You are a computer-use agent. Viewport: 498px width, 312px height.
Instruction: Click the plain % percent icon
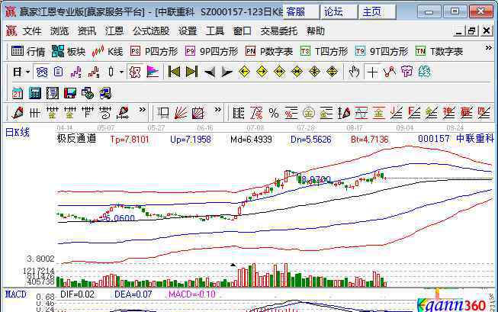pyautogui.click(x=274, y=113)
